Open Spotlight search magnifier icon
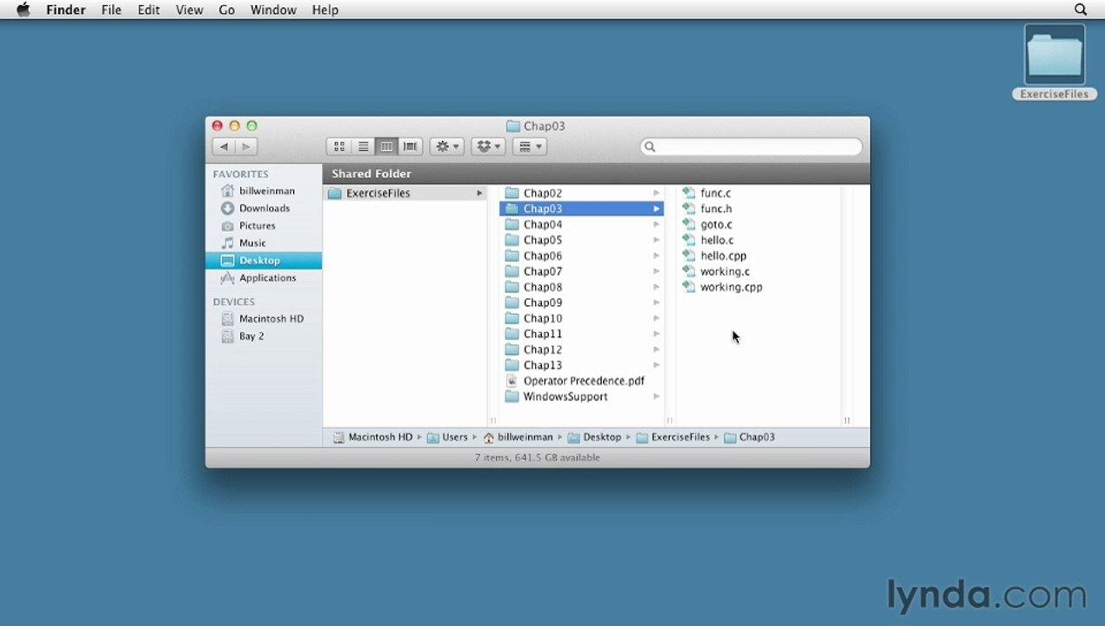 (x=1081, y=10)
